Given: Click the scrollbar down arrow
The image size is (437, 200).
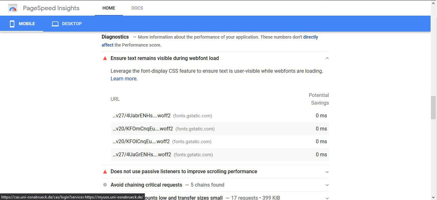Looking at the screenshot, I should tap(433, 197).
